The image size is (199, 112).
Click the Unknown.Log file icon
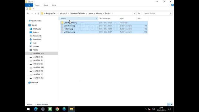(62, 32)
